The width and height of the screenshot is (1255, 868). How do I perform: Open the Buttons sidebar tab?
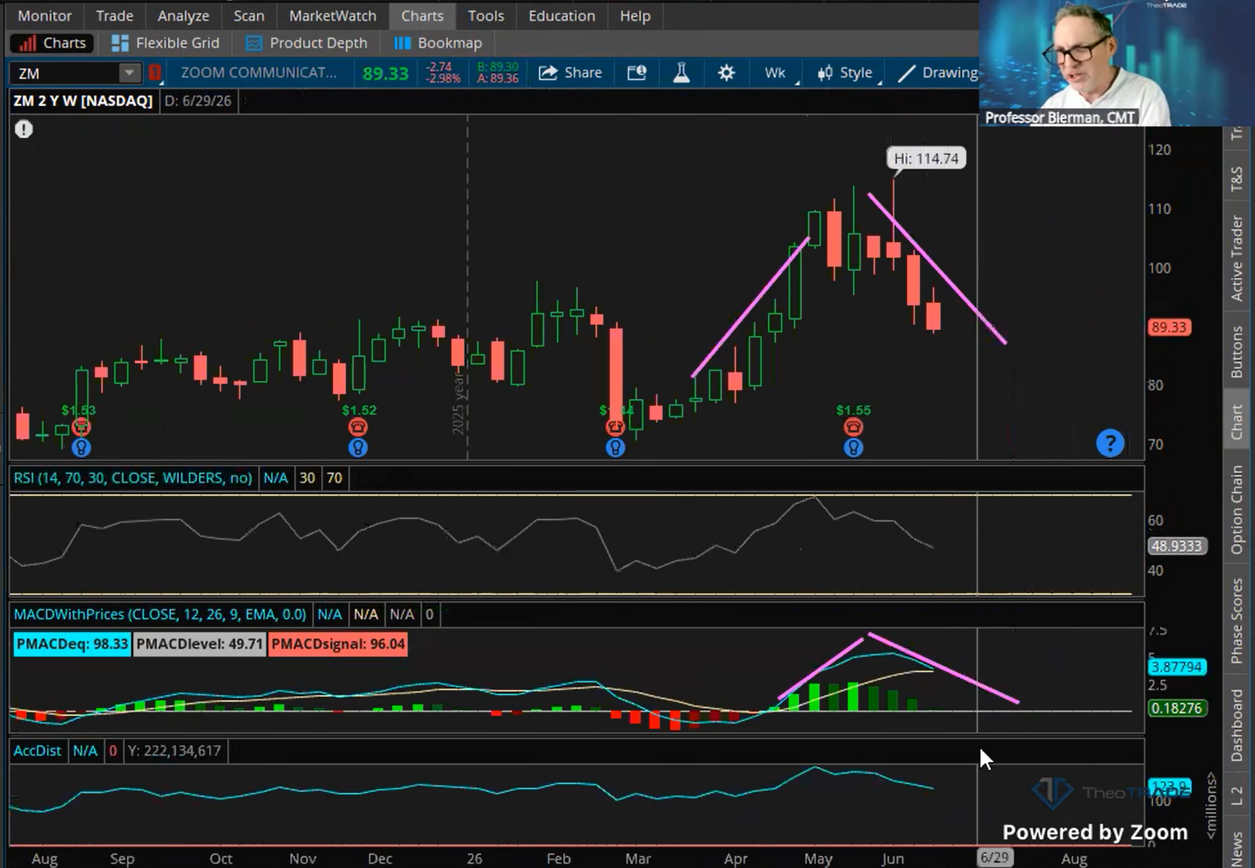tap(1237, 351)
